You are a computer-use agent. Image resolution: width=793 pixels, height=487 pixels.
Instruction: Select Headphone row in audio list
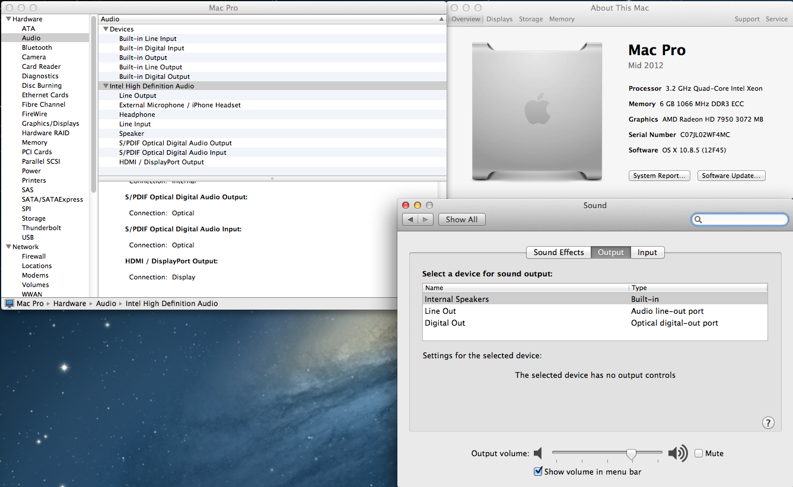272,114
